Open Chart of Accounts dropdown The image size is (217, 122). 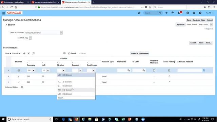[61, 33]
